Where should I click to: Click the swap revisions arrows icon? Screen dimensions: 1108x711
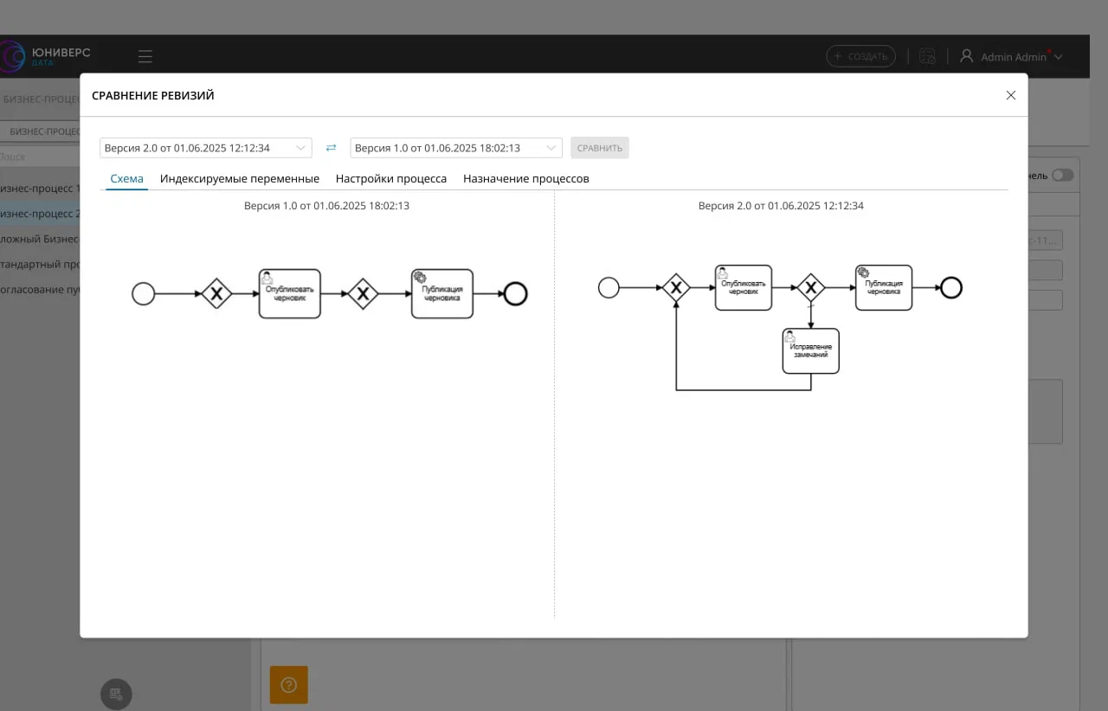pos(331,148)
